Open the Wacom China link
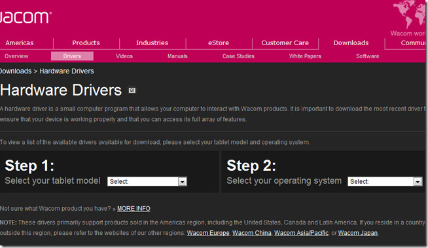428x248 pixels. click(252, 233)
